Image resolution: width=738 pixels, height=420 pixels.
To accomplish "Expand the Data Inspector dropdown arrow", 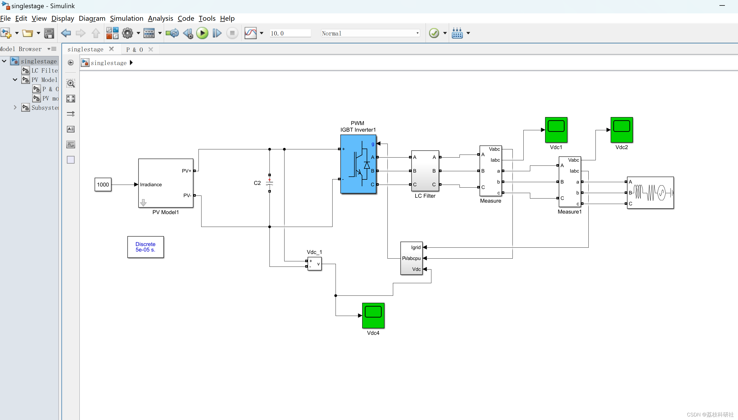I will [262, 33].
